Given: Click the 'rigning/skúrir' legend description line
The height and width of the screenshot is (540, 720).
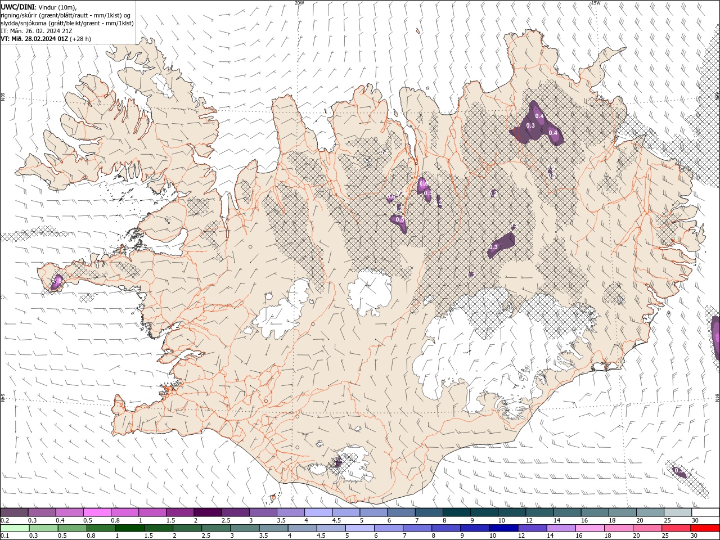Looking at the screenshot, I should click(66, 15).
